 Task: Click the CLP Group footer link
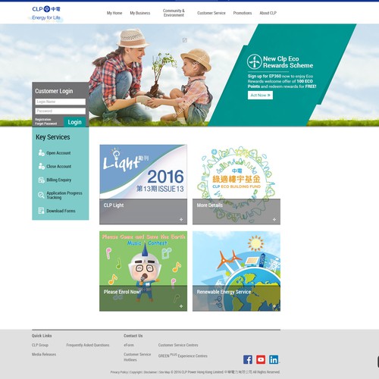pos(40,345)
